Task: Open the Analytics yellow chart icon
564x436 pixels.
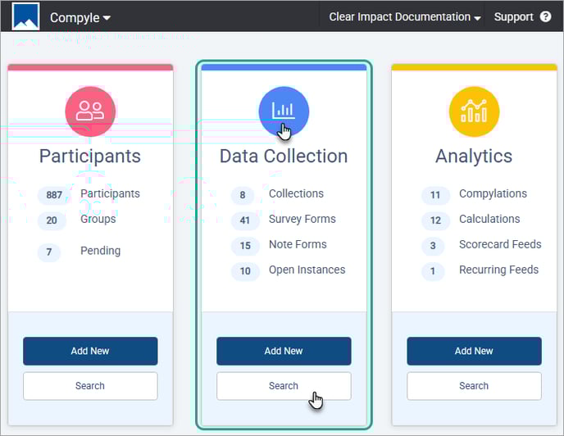Action: (x=474, y=111)
